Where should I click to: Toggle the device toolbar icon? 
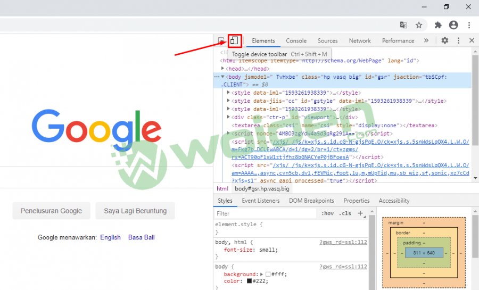pos(234,40)
